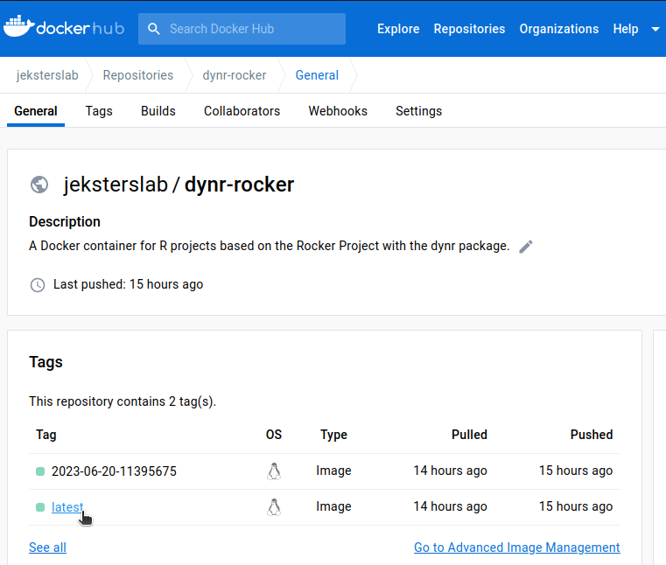This screenshot has width=666, height=565.
Task: Switch to the Tags tab
Action: [99, 111]
